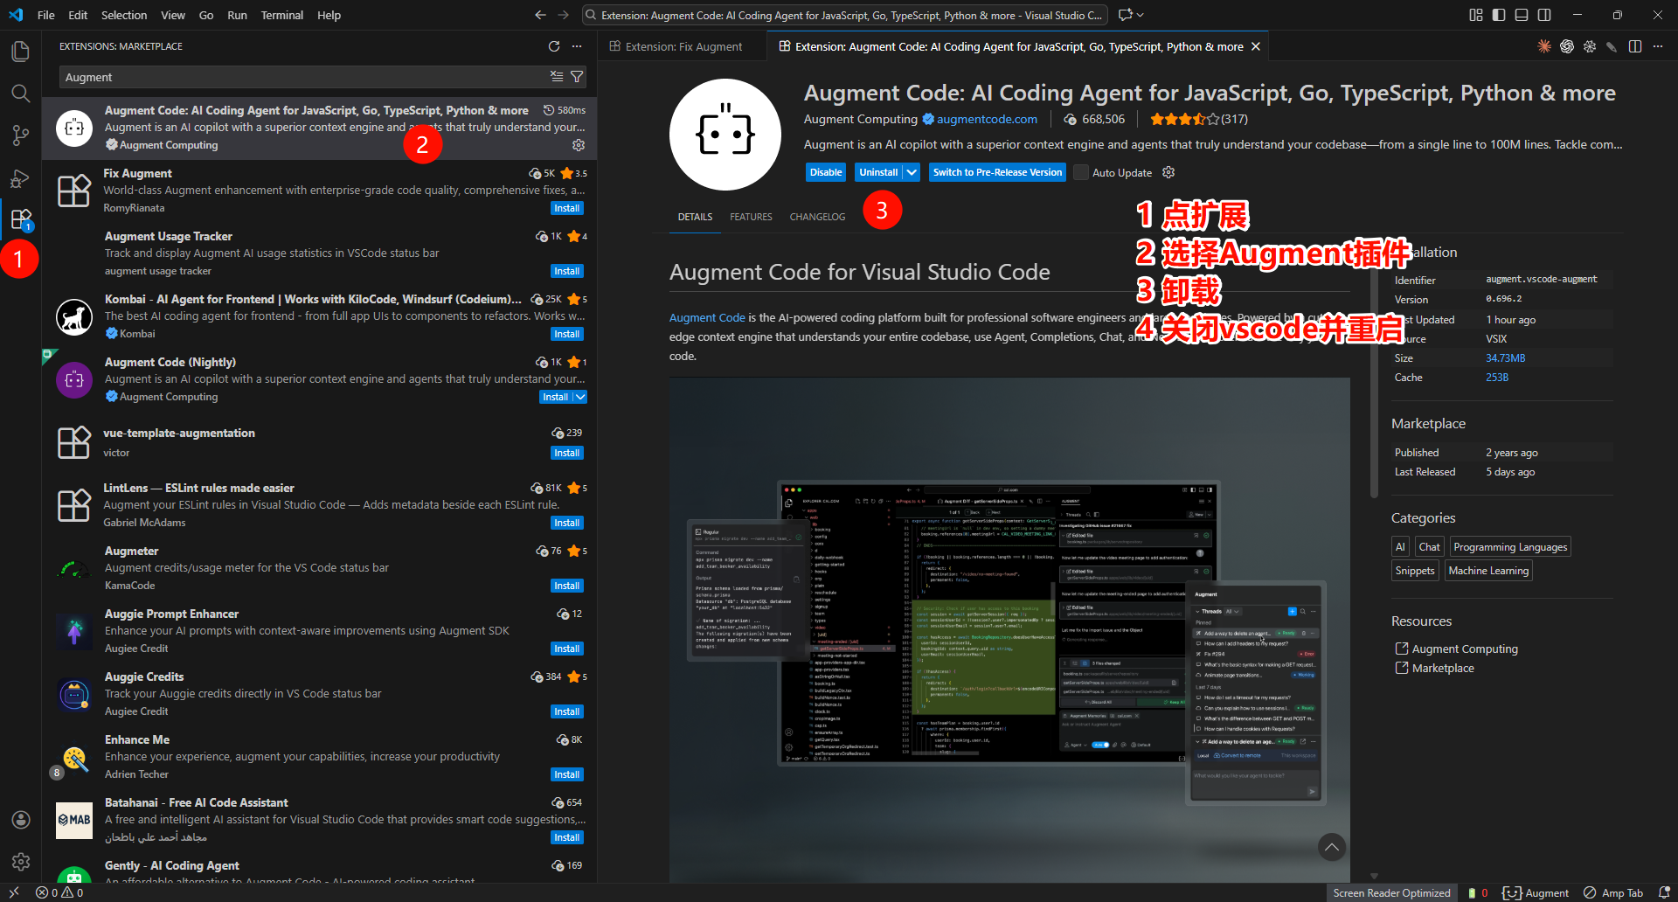
Task: Open Install dropdown for Augment Code (Nightly)
Action: [579, 397]
